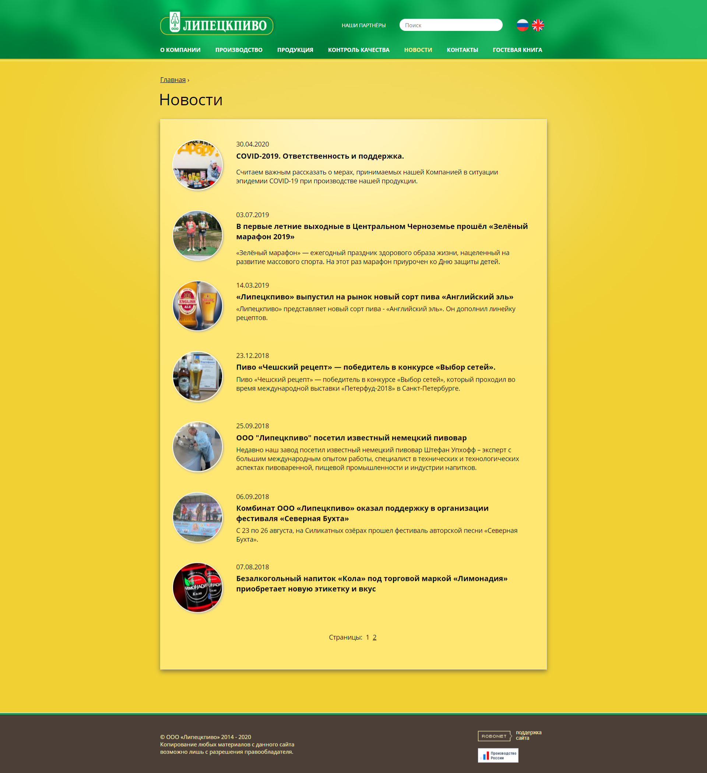The width and height of the screenshot is (707, 773).
Task: Open the Английский эль news headline
Action: (x=374, y=297)
